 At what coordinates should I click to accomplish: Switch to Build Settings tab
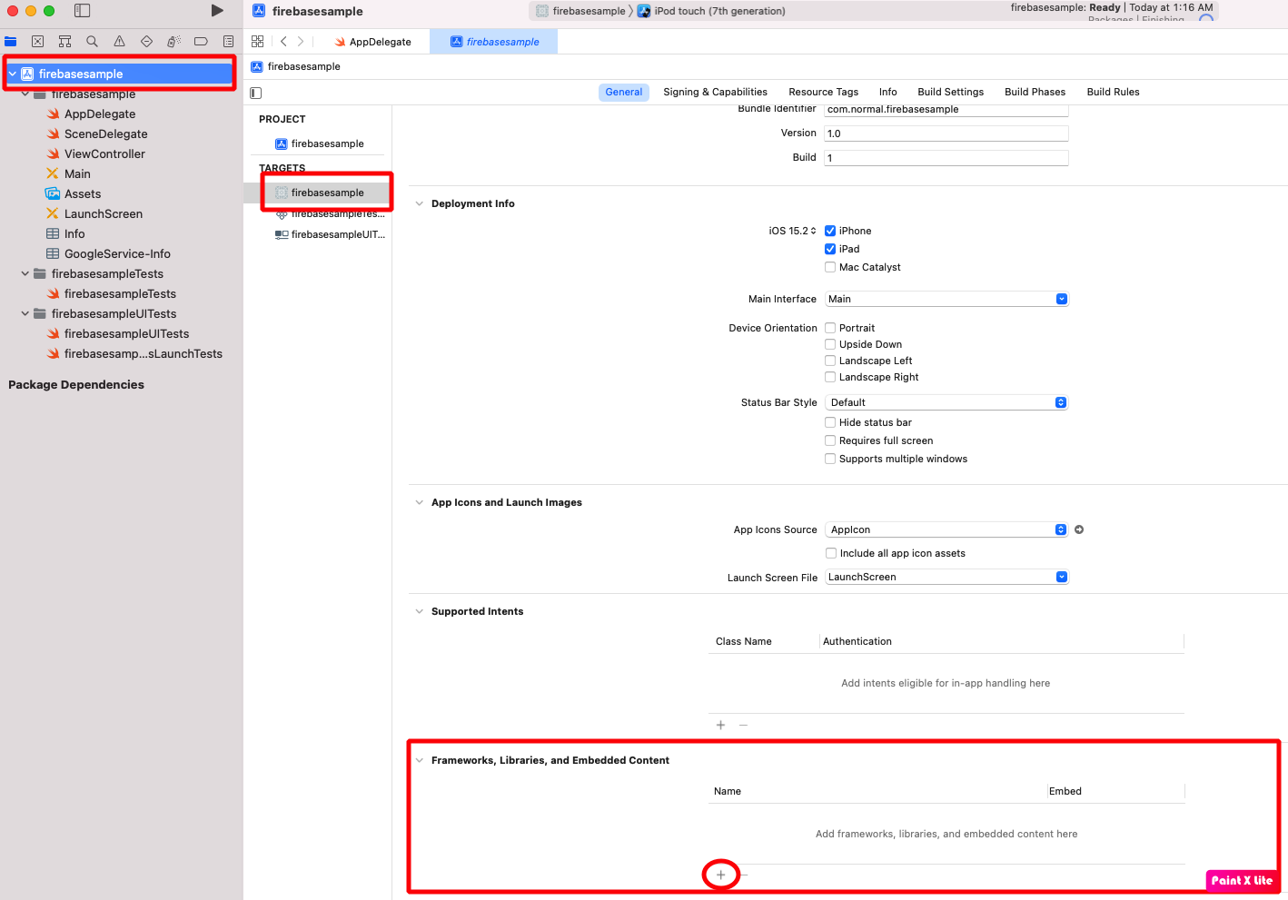click(x=950, y=92)
